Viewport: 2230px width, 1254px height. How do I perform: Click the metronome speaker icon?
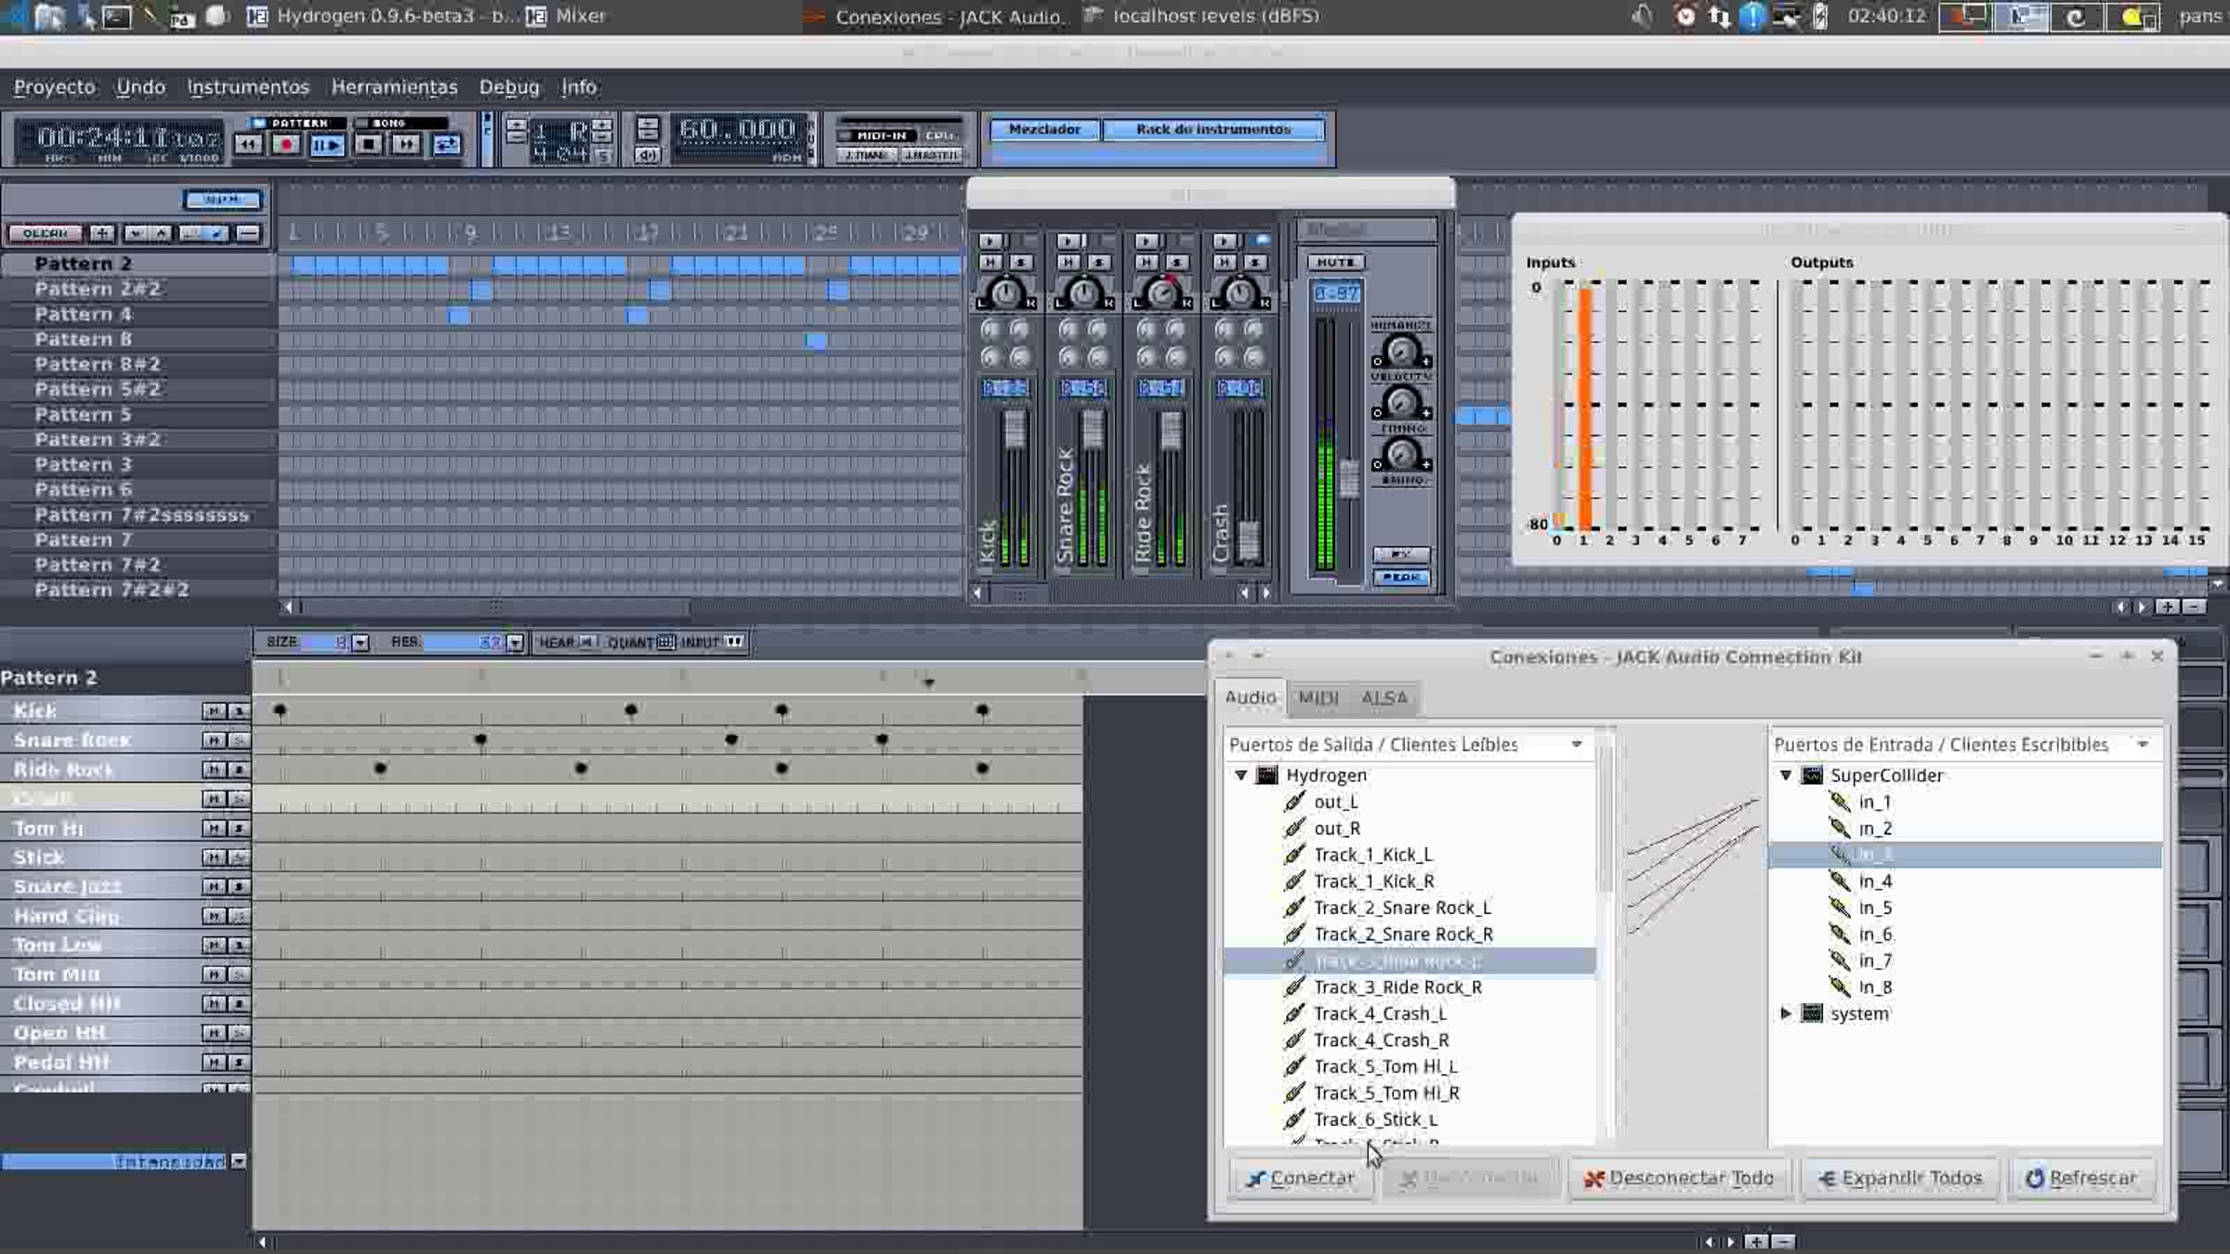coord(648,155)
